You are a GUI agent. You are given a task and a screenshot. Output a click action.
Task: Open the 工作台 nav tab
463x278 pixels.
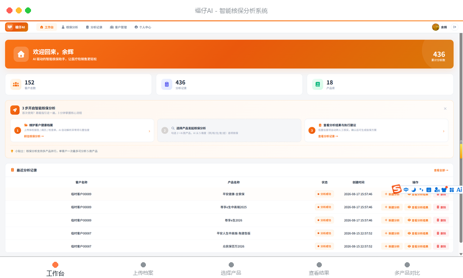(47, 27)
